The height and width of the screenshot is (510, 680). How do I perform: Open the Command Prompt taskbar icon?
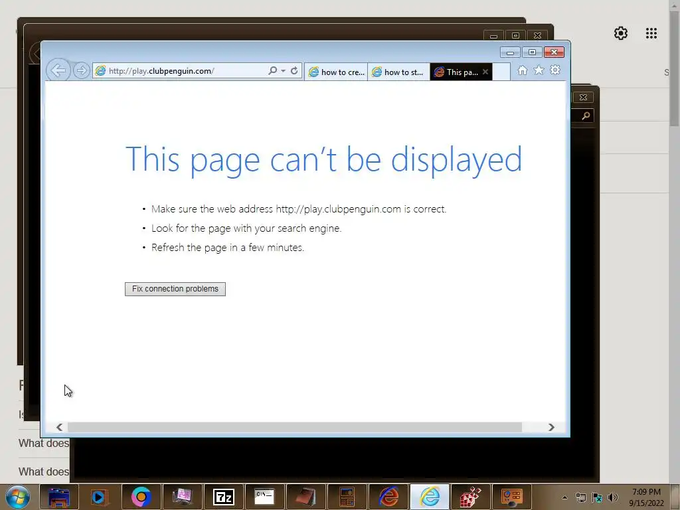tap(264, 497)
